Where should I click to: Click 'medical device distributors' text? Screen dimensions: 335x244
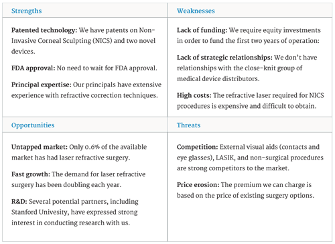[x=218, y=79]
